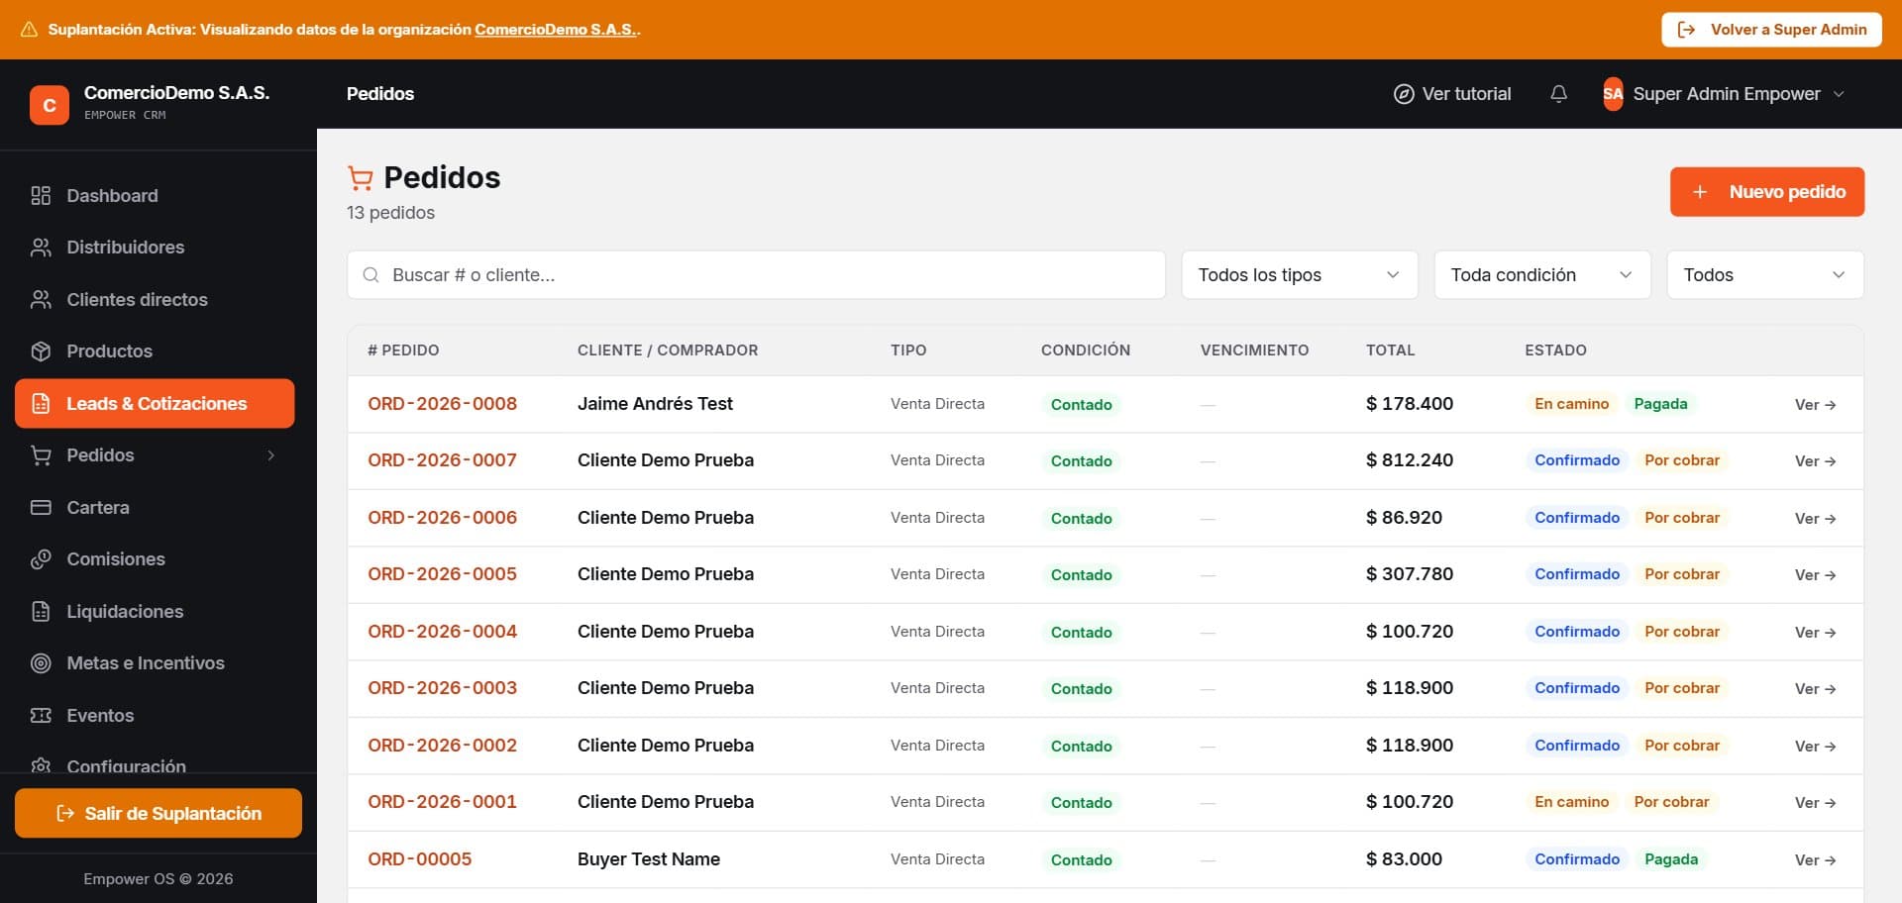Click the Cartera card icon
Screen dimensions: 1902x903
pyautogui.click(x=41, y=507)
